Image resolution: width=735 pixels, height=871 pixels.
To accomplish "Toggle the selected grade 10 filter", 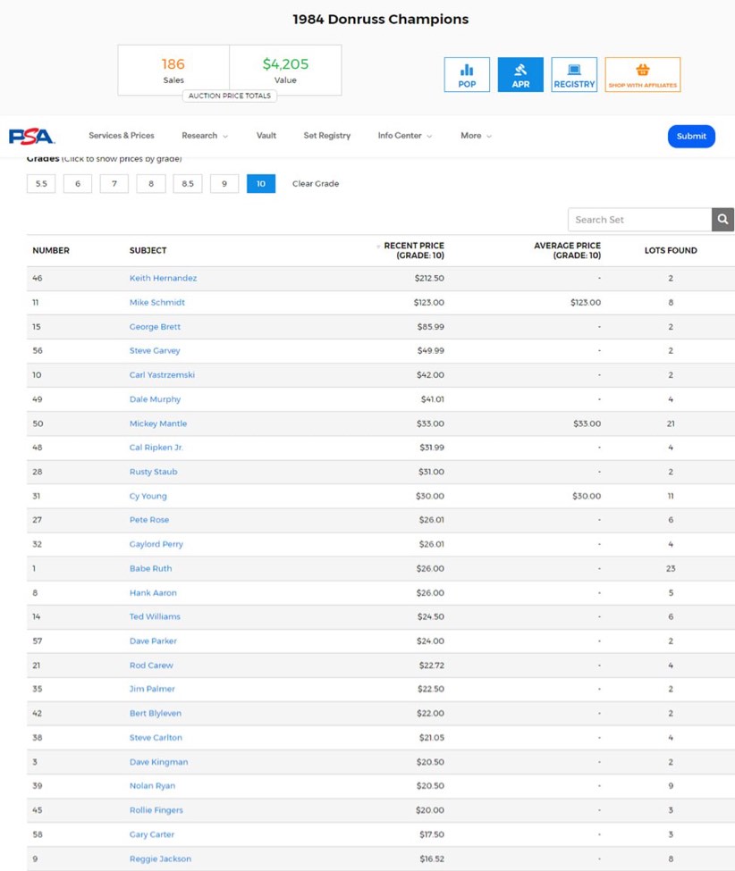I will pyautogui.click(x=261, y=184).
